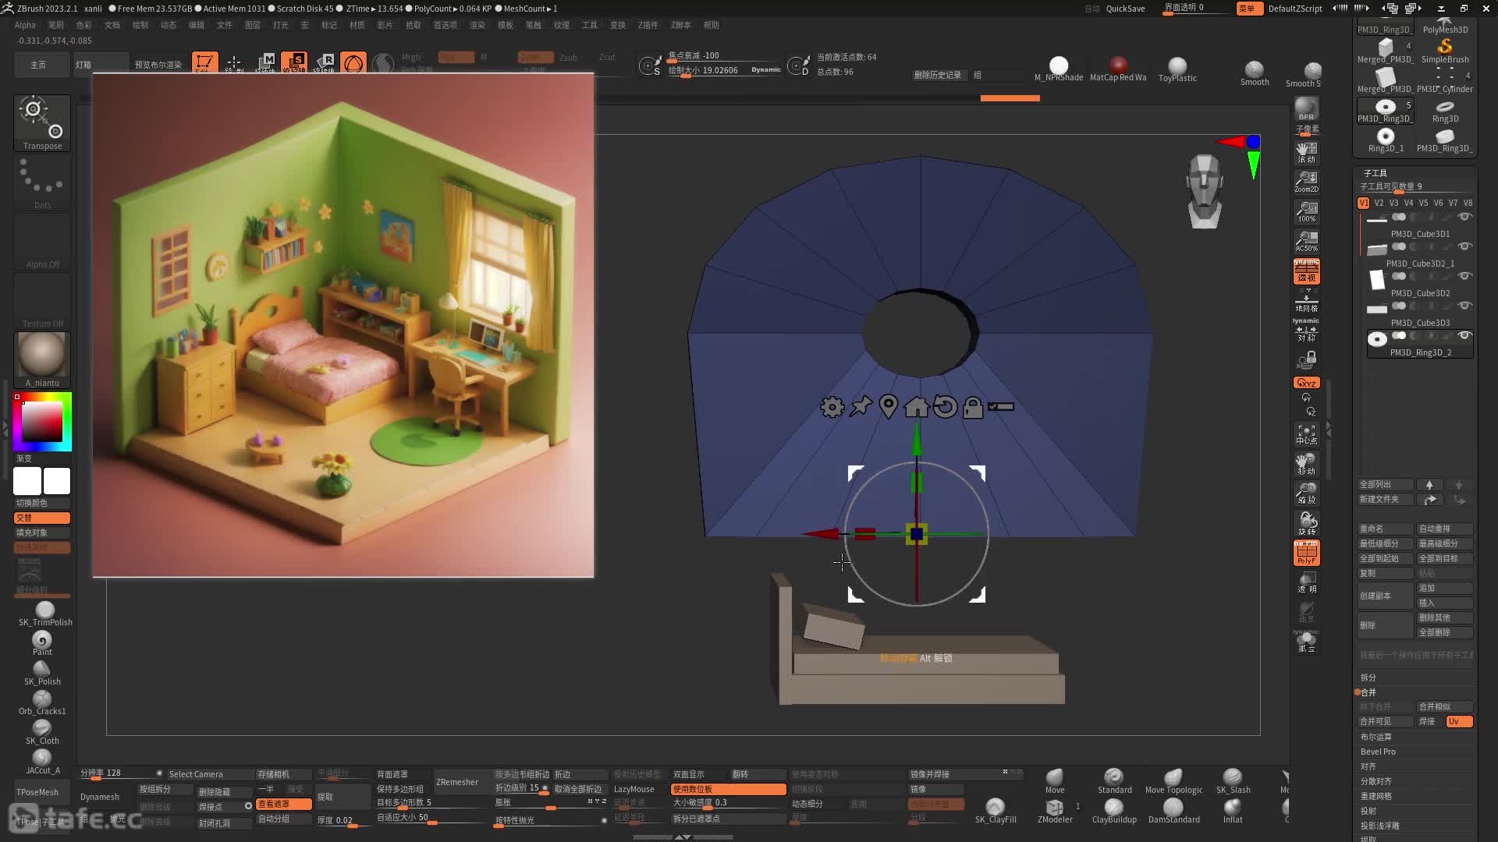Choose the MatCap Red Wax material
This screenshot has height=842, width=1498.
1118,69
